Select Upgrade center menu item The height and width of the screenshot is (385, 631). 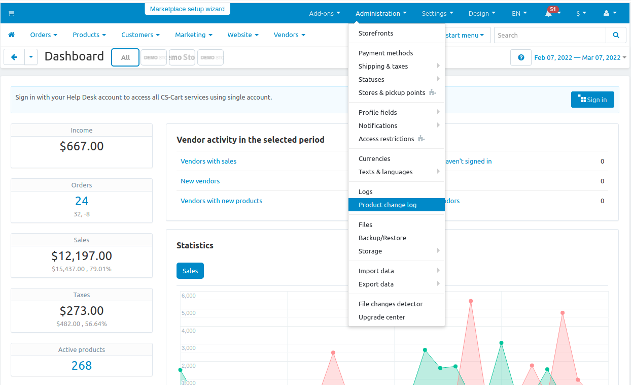397,317
